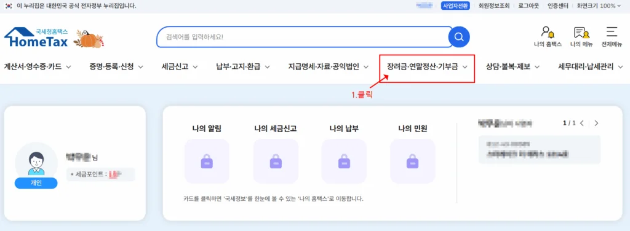The height and width of the screenshot is (231, 630).
Task: Click 사업자전환 button
Action: (x=455, y=6)
